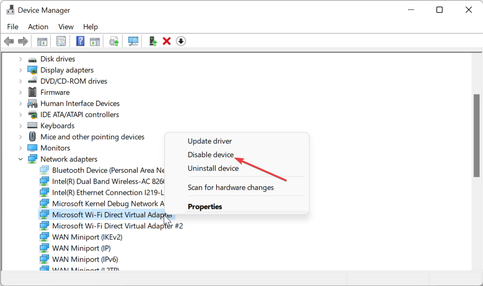Expand the Mice and other pointing devices node

coord(20,137)
